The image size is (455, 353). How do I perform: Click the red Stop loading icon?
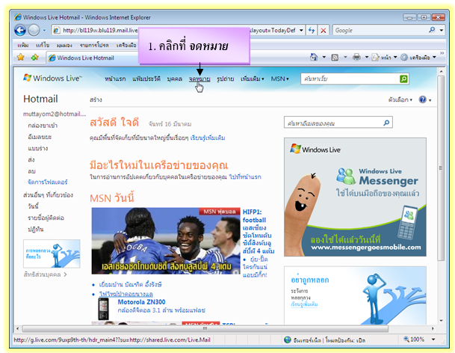tap(323, 30)
